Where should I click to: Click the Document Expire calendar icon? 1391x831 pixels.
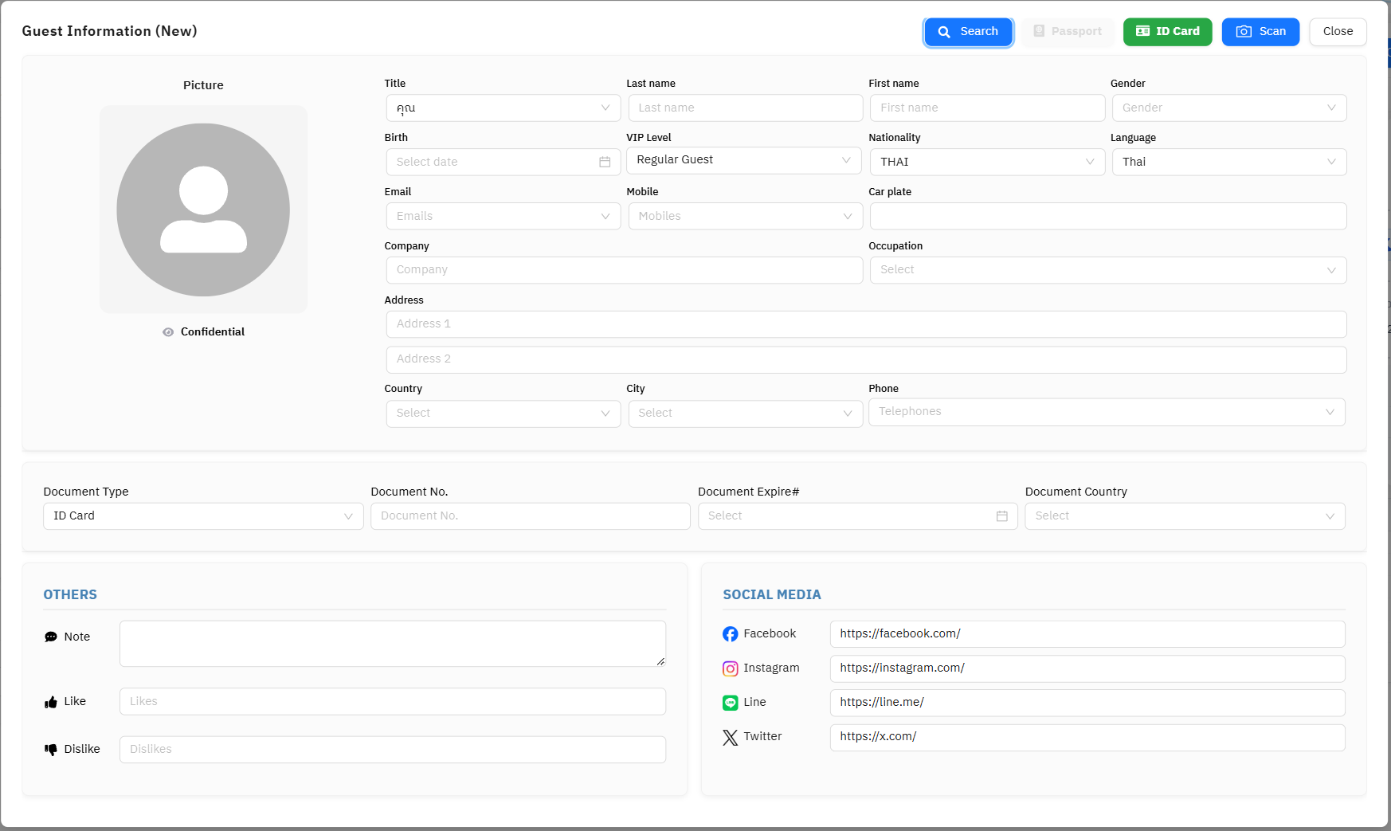pyautogui.click(x=1001, y=516)
